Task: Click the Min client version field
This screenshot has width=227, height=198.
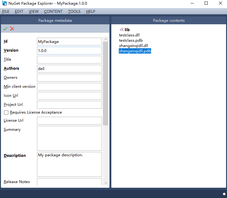Action: tap(69, 87)
